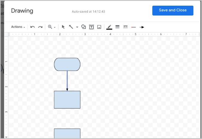Open the Actions menu

(x=18, y=27)
